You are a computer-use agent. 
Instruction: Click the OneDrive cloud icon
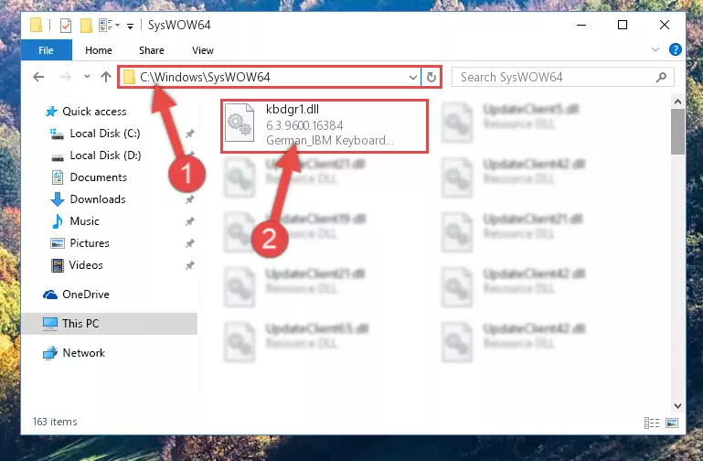pyautogui.click(x=50, y=295)
